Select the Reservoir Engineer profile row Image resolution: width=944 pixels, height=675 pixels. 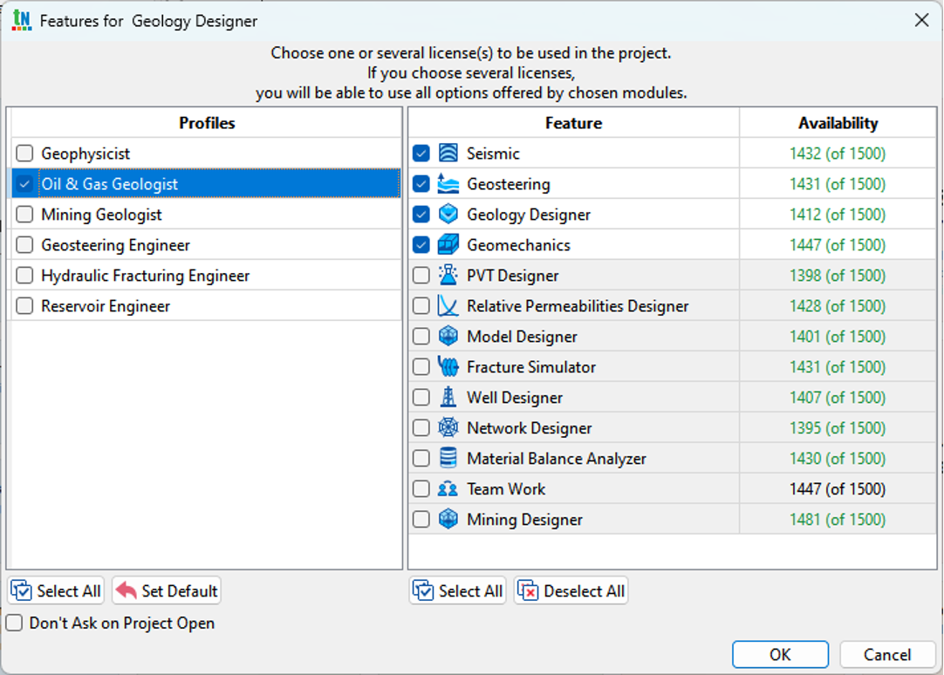(206, 305)
